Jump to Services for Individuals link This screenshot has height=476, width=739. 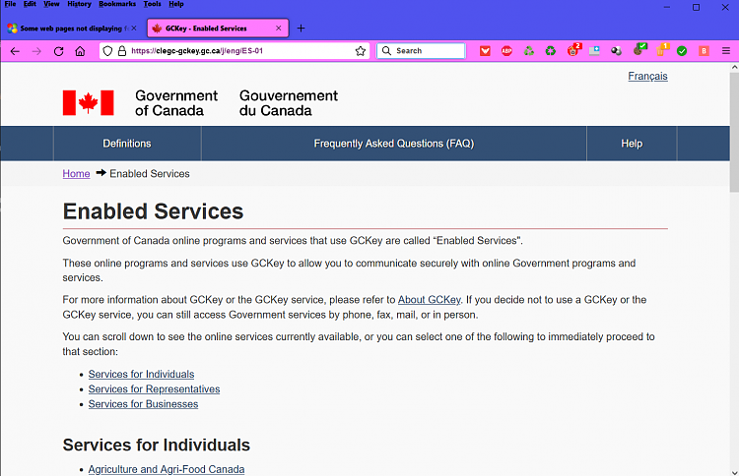pos(141,374)
